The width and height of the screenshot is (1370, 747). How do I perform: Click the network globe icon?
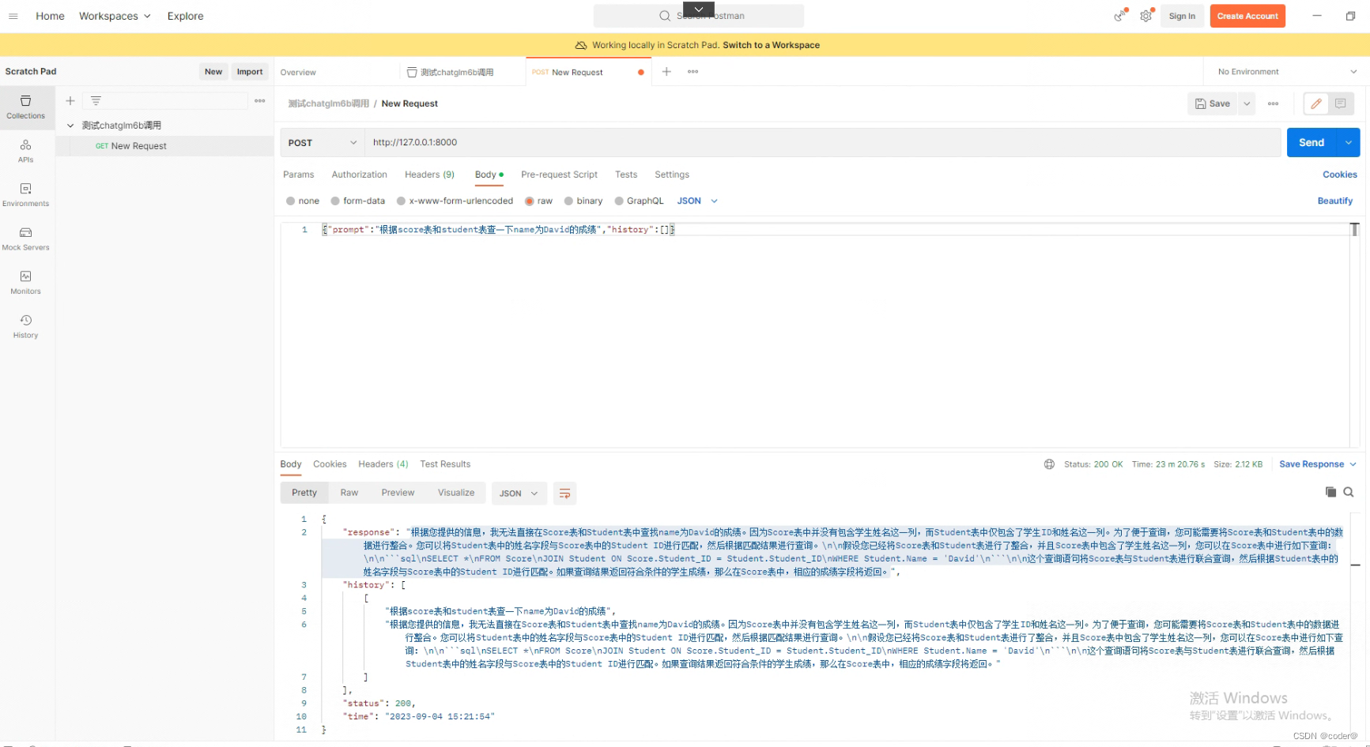(x=1049, y=464)
